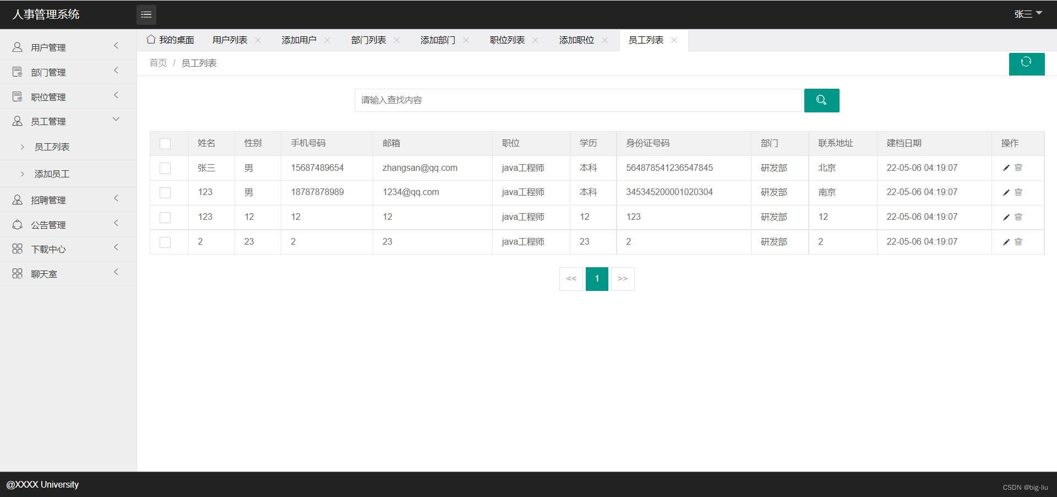The width and height of the screenshot is (1057, 497).
Task: Edit employee 张三 with pencil icon
Action: pos(1006,168)
